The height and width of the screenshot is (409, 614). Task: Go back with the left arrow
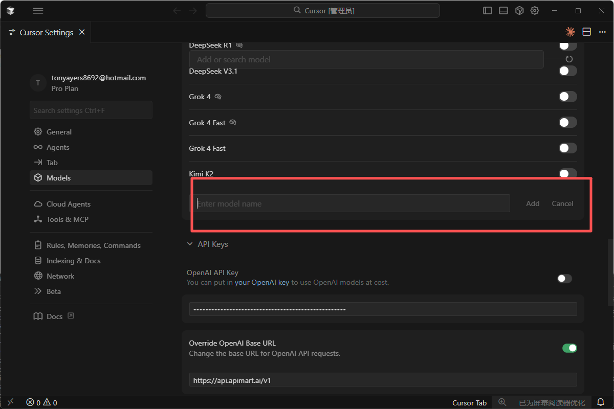pos(177,10)
